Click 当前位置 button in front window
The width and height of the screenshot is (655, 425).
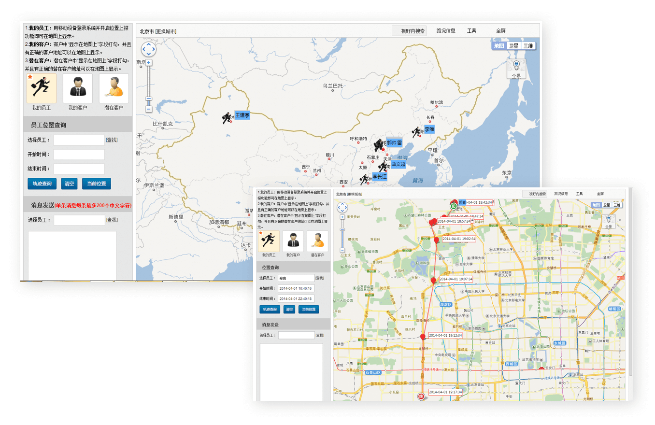(x=309, y=309)
